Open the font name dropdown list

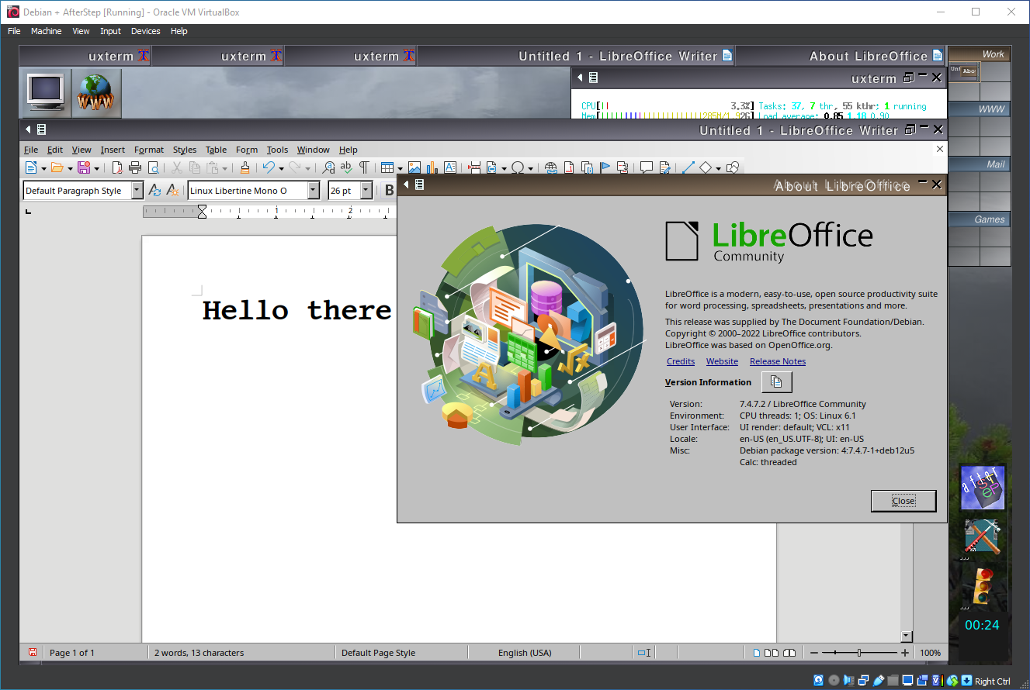click(x=314, y=191)
